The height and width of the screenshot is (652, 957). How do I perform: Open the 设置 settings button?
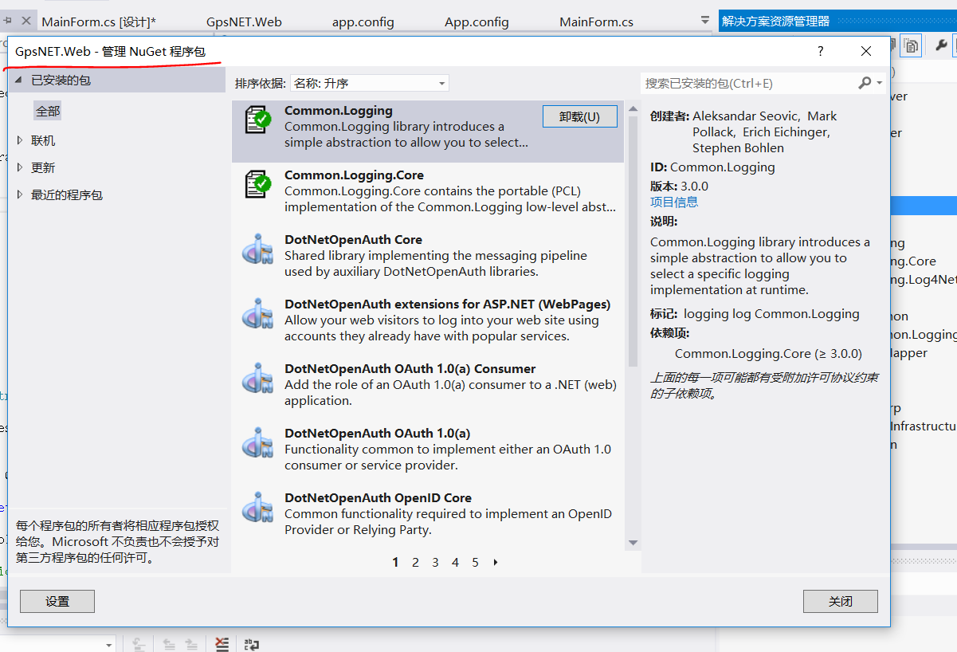[x=57, y=601]
